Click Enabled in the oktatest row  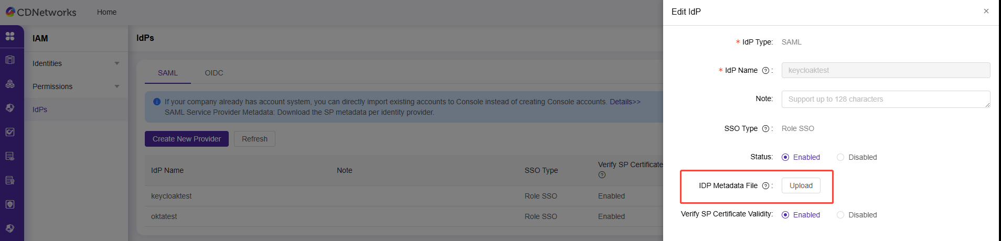pos(611,216)
